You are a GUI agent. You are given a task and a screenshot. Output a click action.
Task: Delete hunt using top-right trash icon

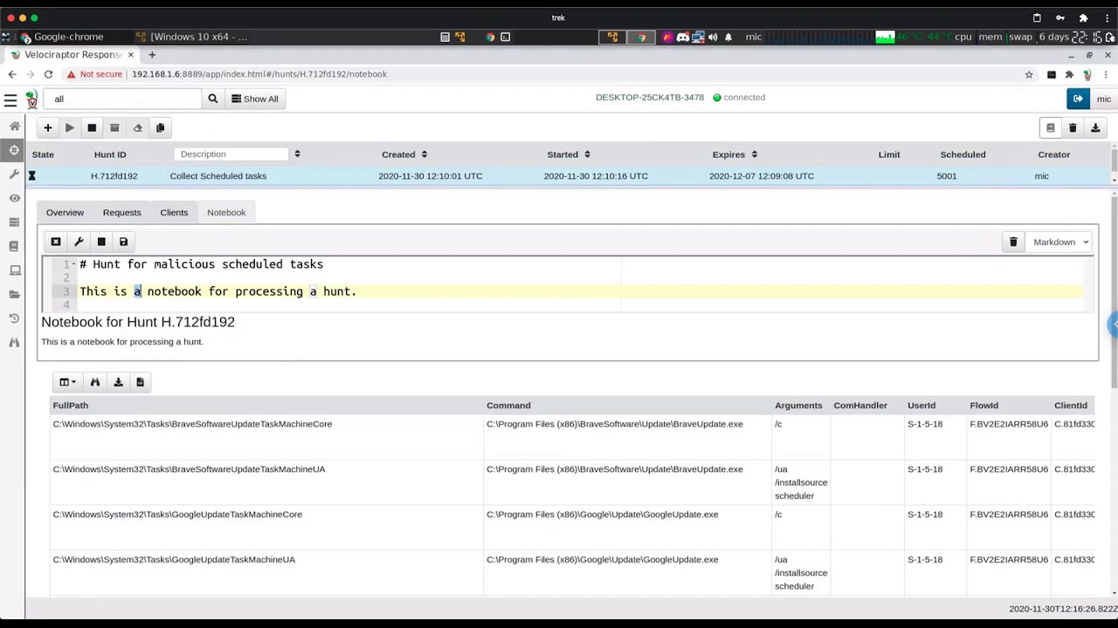pos(1073,128)
